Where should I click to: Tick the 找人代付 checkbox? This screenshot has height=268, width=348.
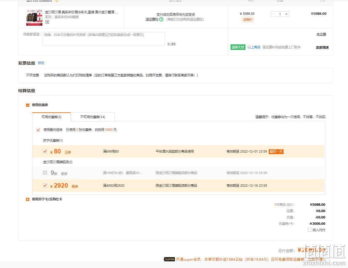point(309,230)
